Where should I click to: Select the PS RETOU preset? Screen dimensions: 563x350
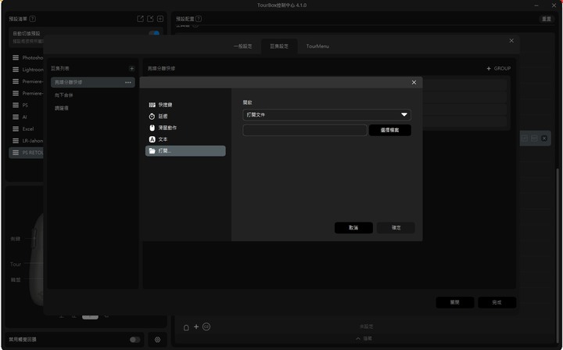point(27,153)
